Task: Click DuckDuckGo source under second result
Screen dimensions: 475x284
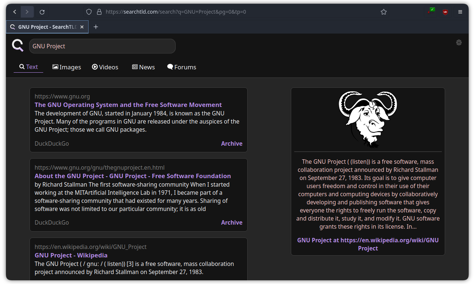Action: (52, 222)
